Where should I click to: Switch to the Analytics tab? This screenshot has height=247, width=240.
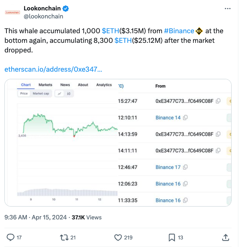(x=104, y=85)
